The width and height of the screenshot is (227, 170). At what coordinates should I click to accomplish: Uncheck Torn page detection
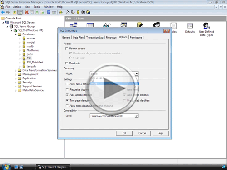click(67, 100)
